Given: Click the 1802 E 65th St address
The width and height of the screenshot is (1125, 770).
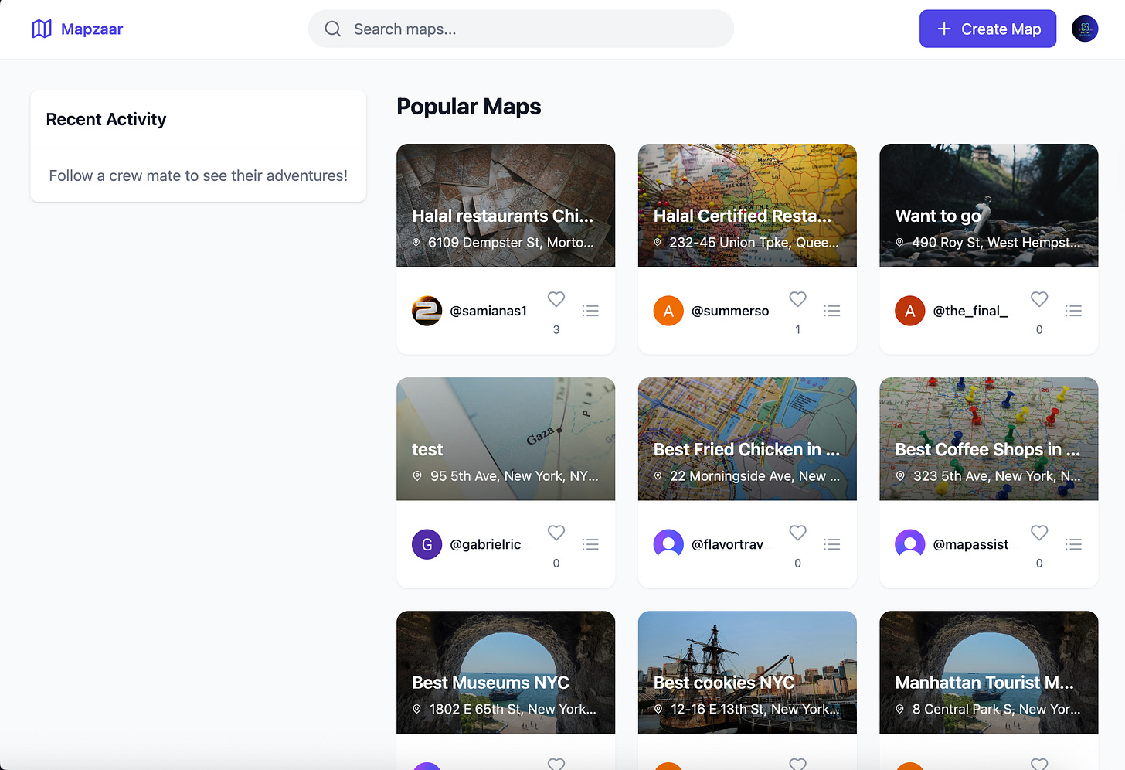Looking at the screenshot, I should click(x=512, y=710).
